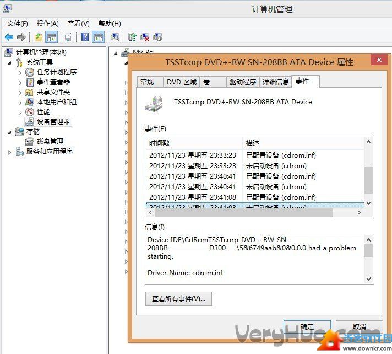The width and height of the screenshot is (392, 354).
Task: Switch to the 驱动程序 tab
Action: 242,82
